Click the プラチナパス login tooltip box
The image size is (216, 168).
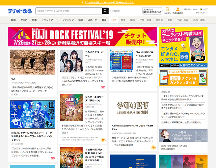pyautogui.click(x=152, y=11)
